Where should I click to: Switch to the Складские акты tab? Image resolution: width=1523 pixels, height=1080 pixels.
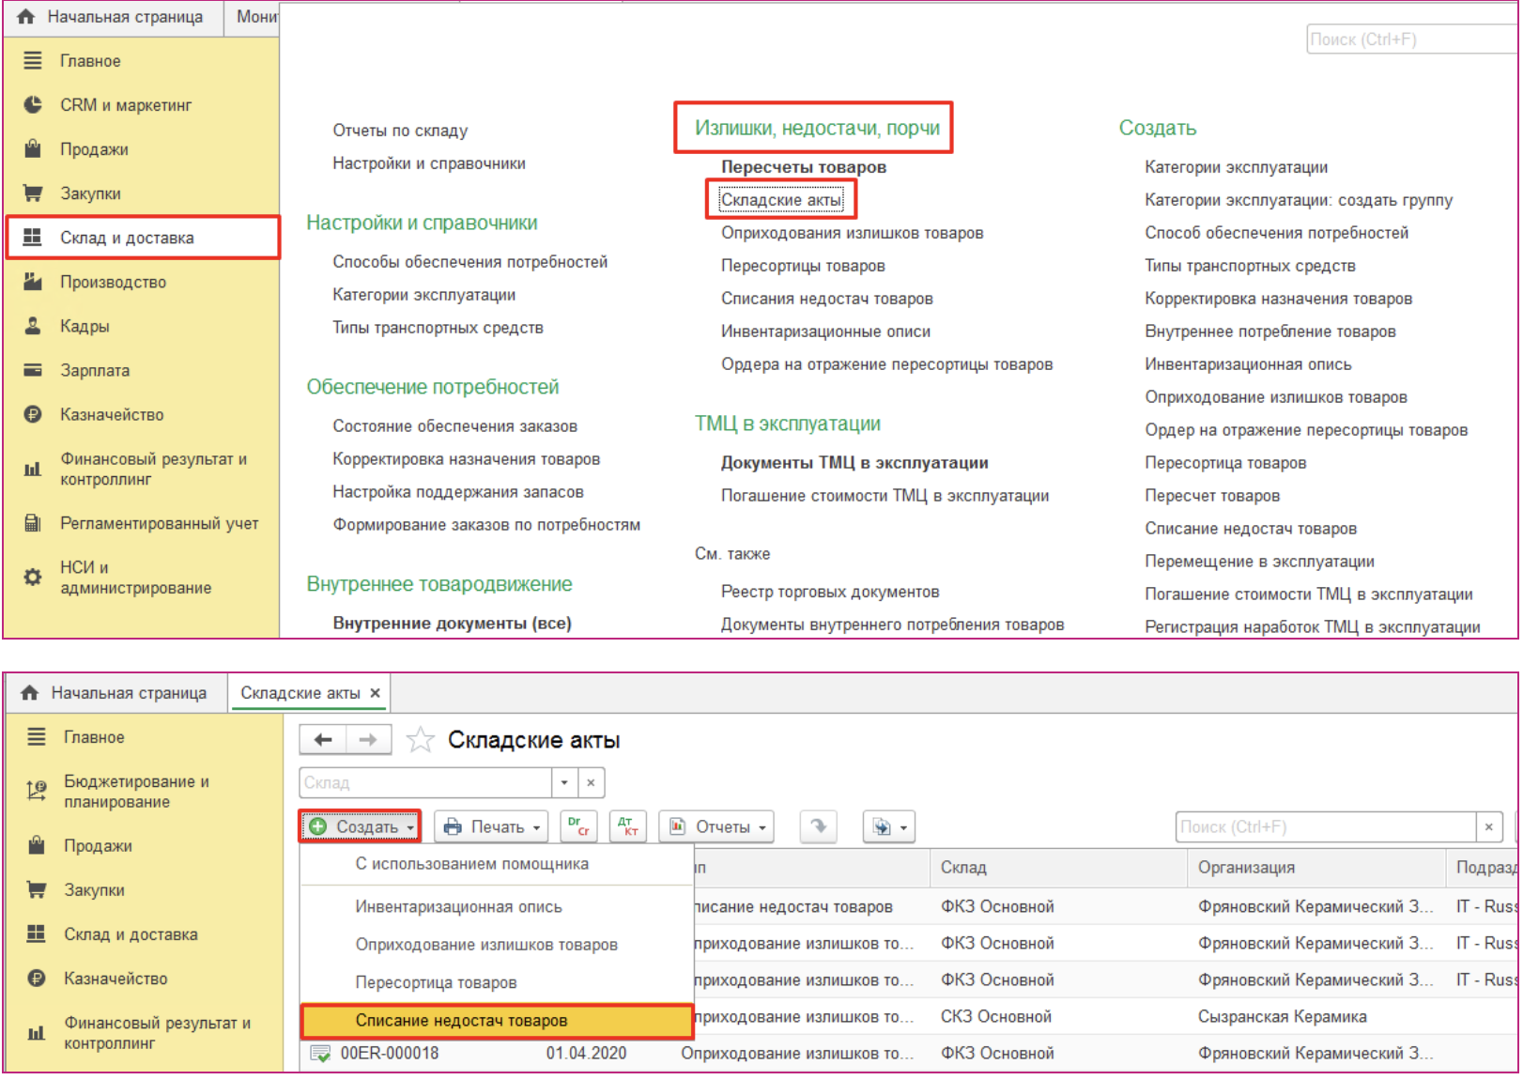tap(300, 693)
